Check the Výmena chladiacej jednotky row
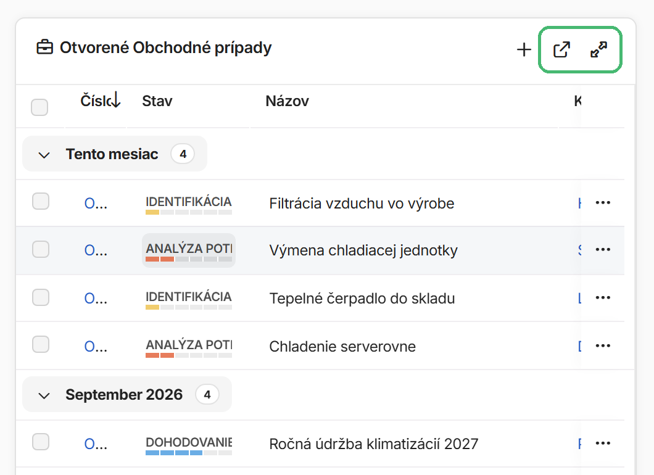 tap(41, 249)
